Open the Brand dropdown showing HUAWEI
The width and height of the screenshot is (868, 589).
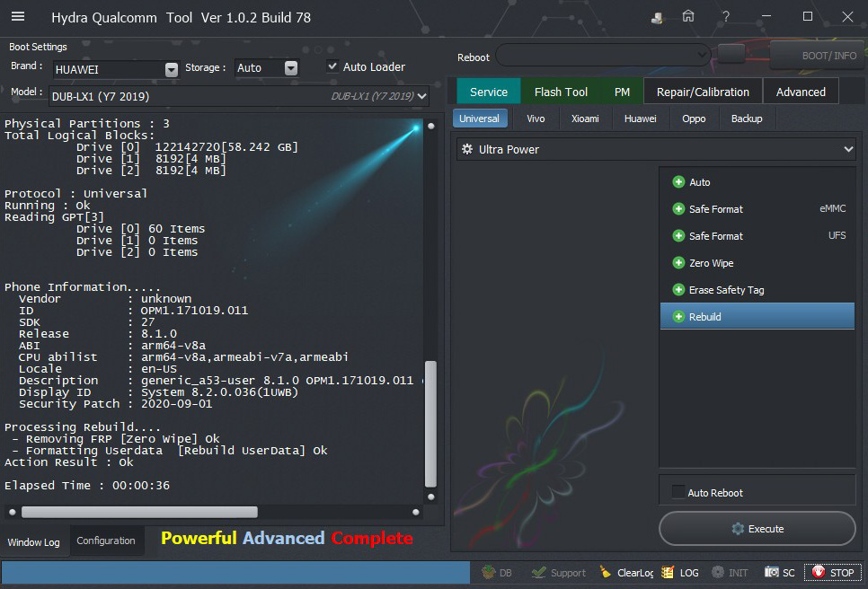coord(116,69)
